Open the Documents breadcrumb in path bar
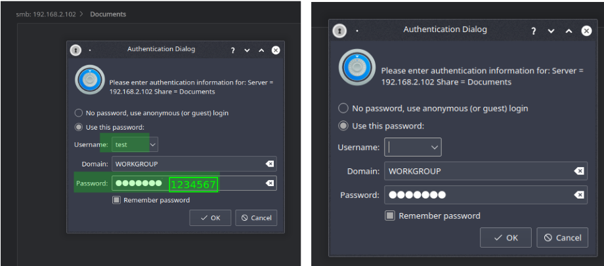This screenshot has height=266, width=604. click(108, 14)
